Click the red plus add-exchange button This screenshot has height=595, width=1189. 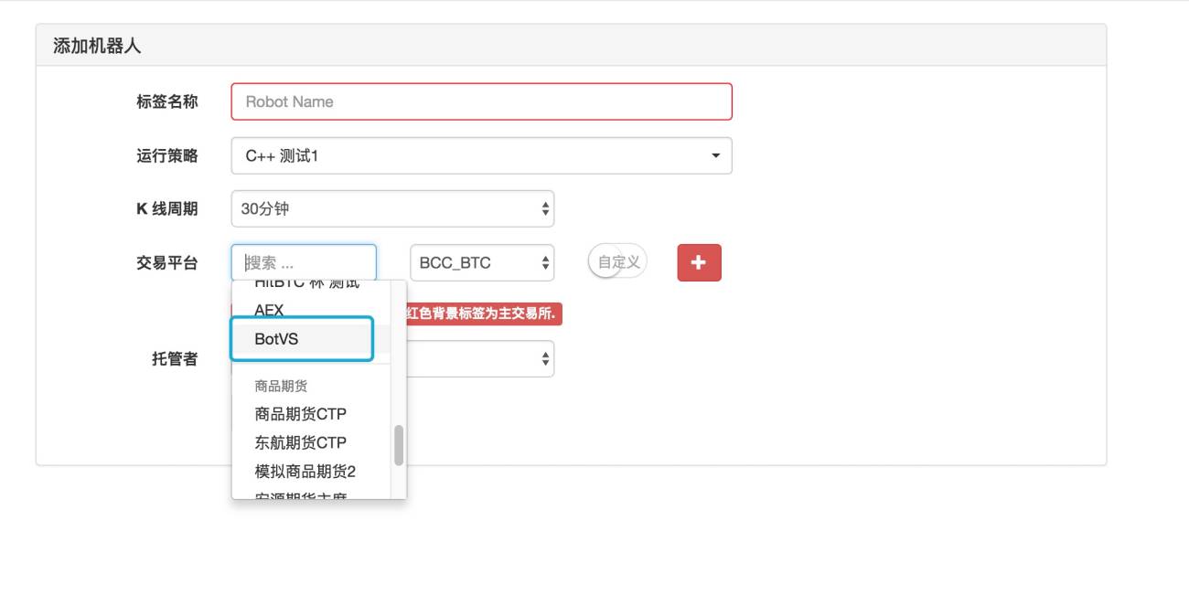coord(699,263)
